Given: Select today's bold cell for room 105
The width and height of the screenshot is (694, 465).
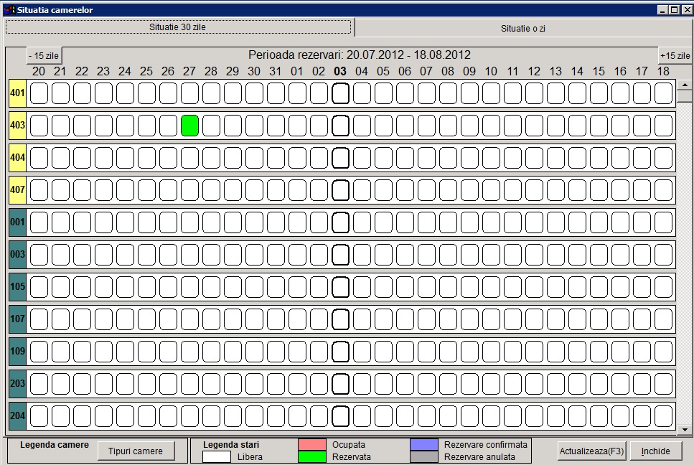Looking at the screenshot, I should click(x=340, y=287).
